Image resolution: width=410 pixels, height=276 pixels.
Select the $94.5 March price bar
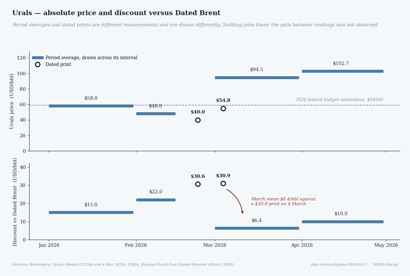[x=257, y=78]
